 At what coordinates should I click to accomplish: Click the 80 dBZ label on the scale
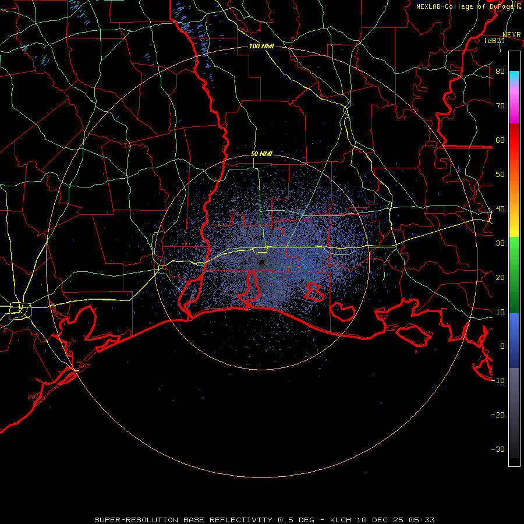[x=500, y=72]
